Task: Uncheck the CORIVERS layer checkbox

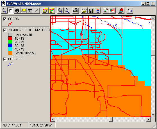Action: pos(5,59)
